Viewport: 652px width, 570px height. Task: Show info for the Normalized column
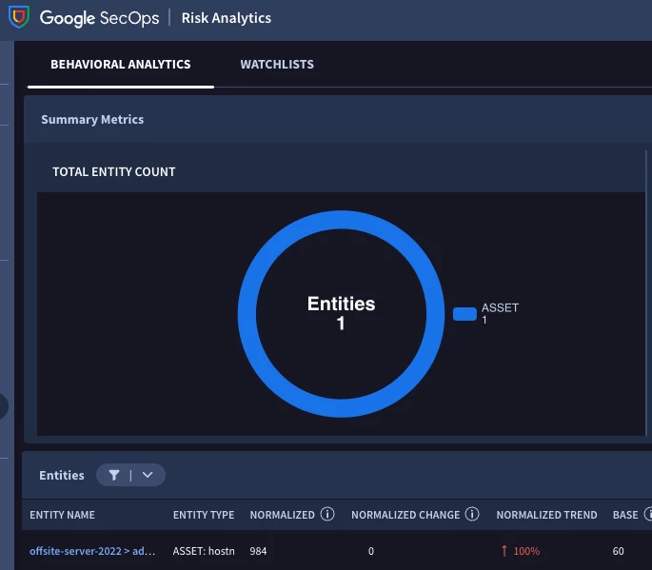click(327, 514)
